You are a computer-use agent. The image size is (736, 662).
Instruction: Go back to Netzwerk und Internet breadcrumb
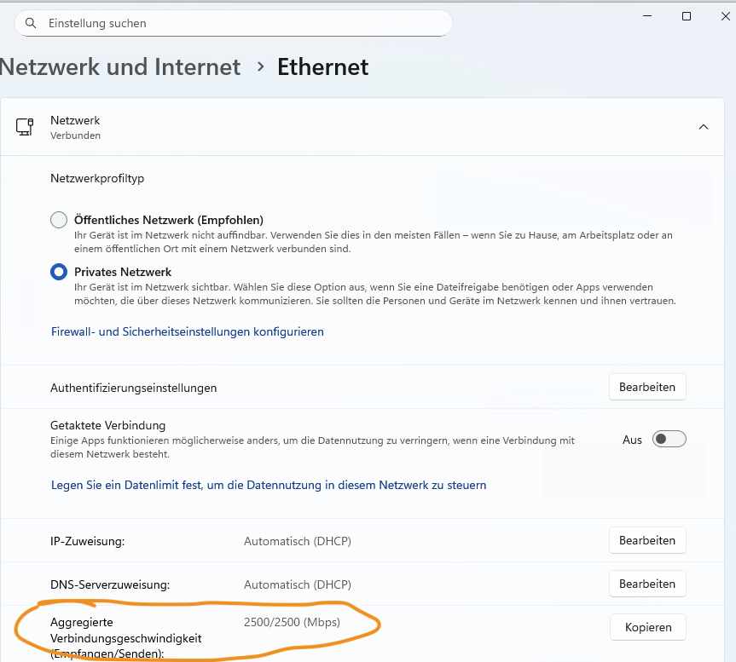(120, 66)
